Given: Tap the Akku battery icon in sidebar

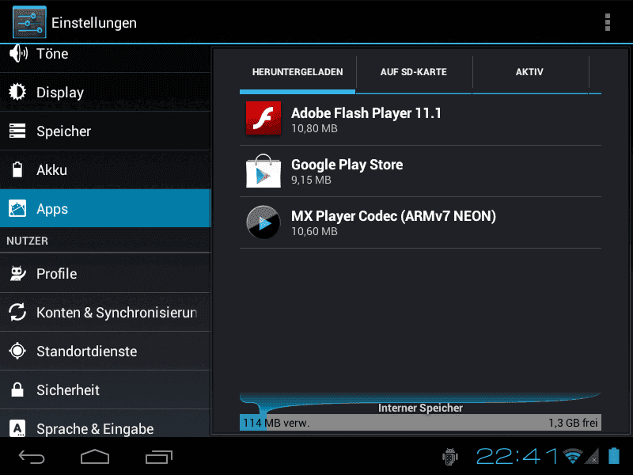Looking at the screenshot, I should 17,169.
